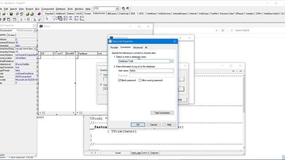Click the database browse ellipsis button
The image size is (285, 160).
coord(172,61)
